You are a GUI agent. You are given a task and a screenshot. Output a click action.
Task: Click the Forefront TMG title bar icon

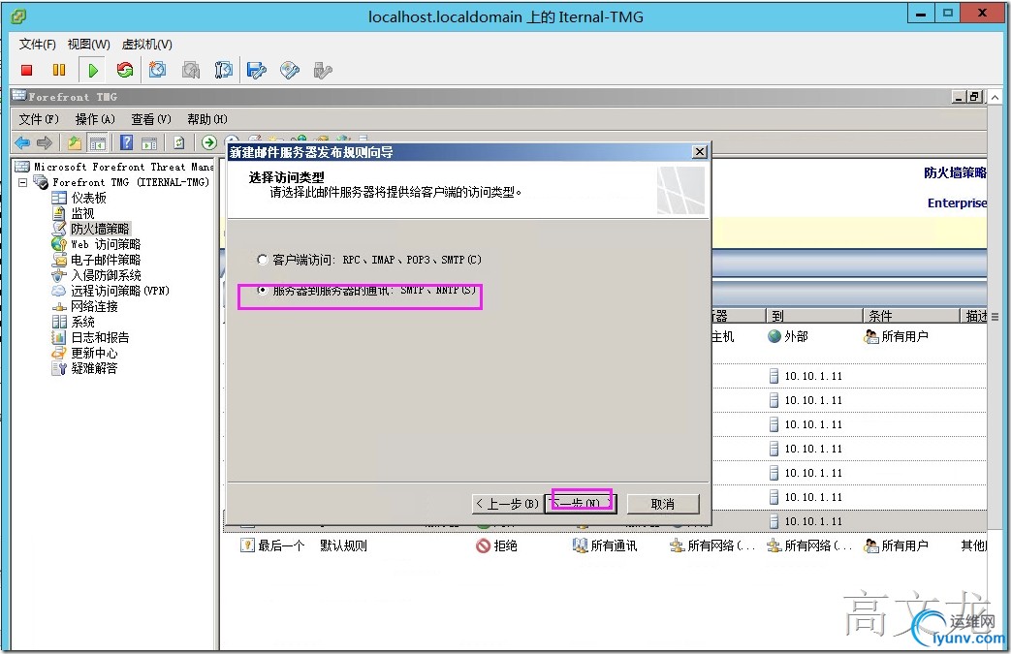(19, 96)
